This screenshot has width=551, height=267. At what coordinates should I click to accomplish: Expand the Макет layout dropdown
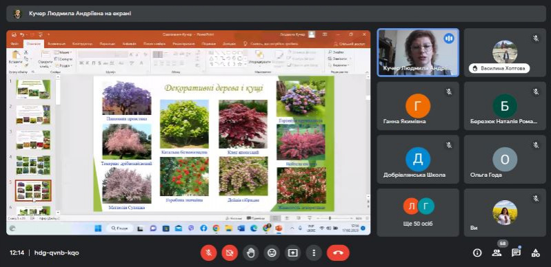click(63, 52)
